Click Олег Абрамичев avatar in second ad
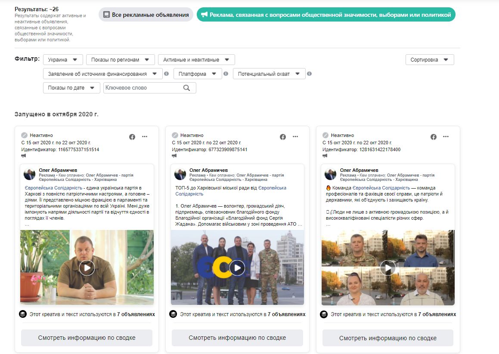The width and height of the screenshot is (499, 354). click(180, 174)
